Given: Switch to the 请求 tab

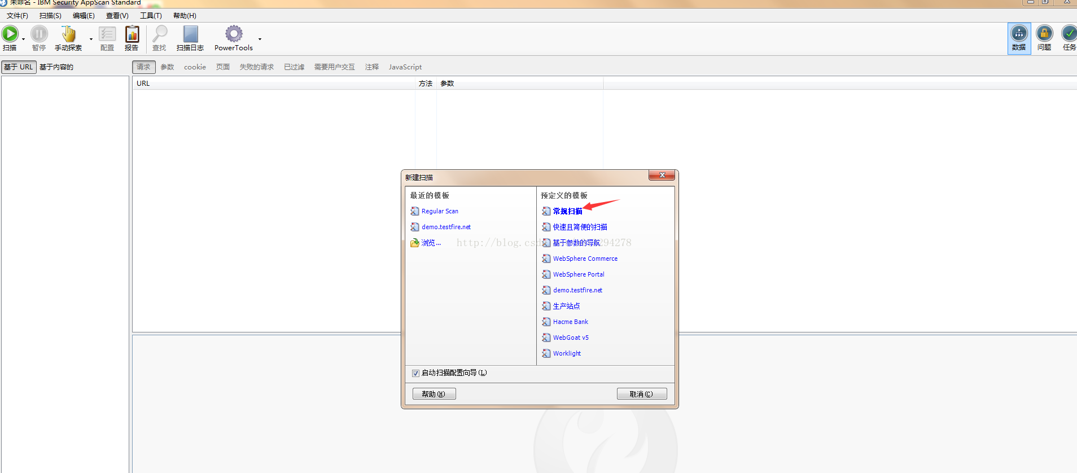Looking at the screenshot, I should tap(143, 67).
